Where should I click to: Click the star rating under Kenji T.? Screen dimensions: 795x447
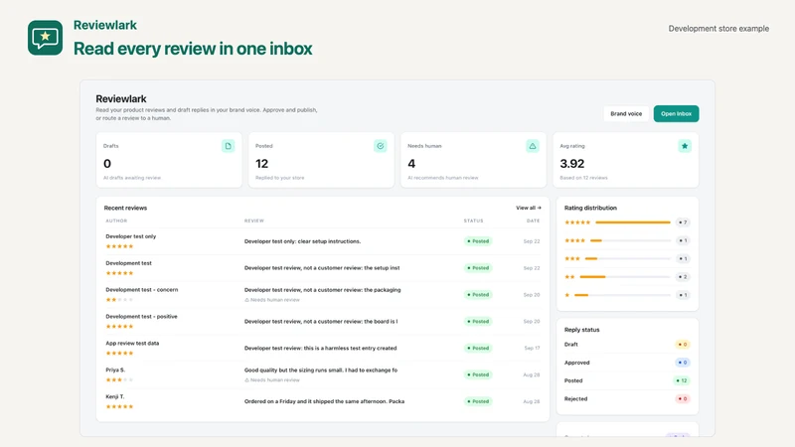pos(119,406)
